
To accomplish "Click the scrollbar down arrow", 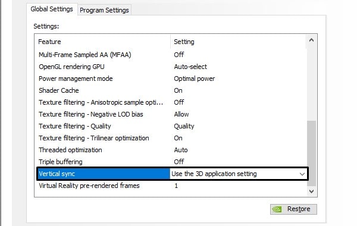I will [x=311, y=191].
